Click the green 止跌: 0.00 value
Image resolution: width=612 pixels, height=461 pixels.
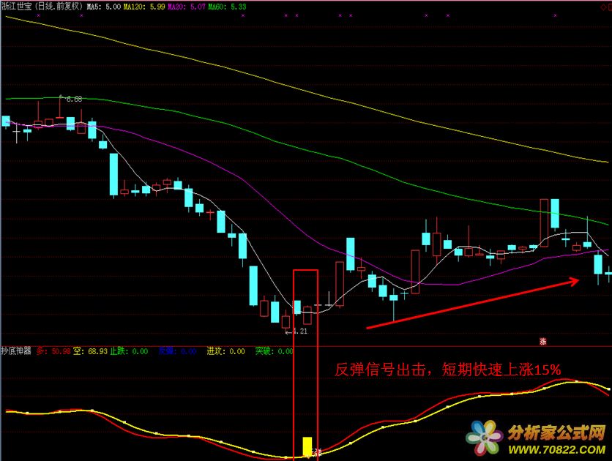click(129, 351)
